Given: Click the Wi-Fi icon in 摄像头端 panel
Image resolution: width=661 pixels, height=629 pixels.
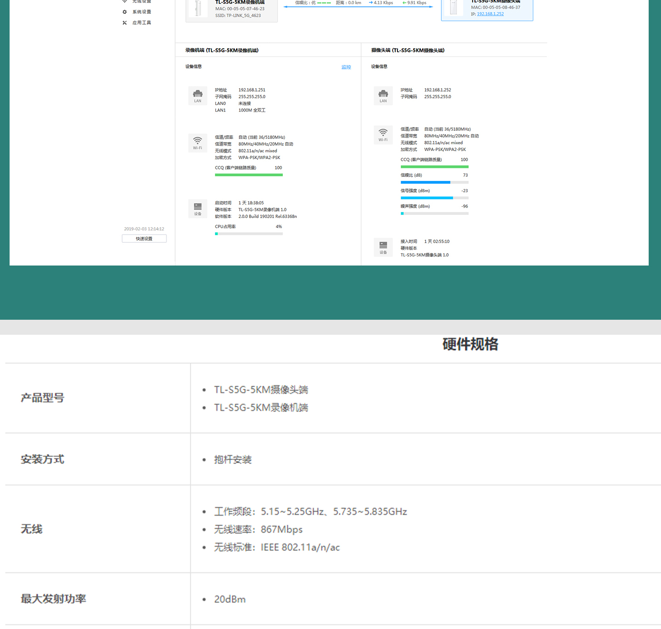Looking at the screenshot, I should coord(383,135).
